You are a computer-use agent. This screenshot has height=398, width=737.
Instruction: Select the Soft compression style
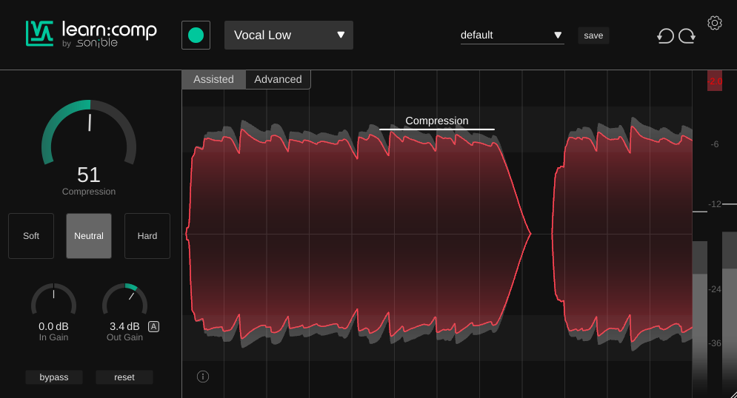(x=31, y=236)
